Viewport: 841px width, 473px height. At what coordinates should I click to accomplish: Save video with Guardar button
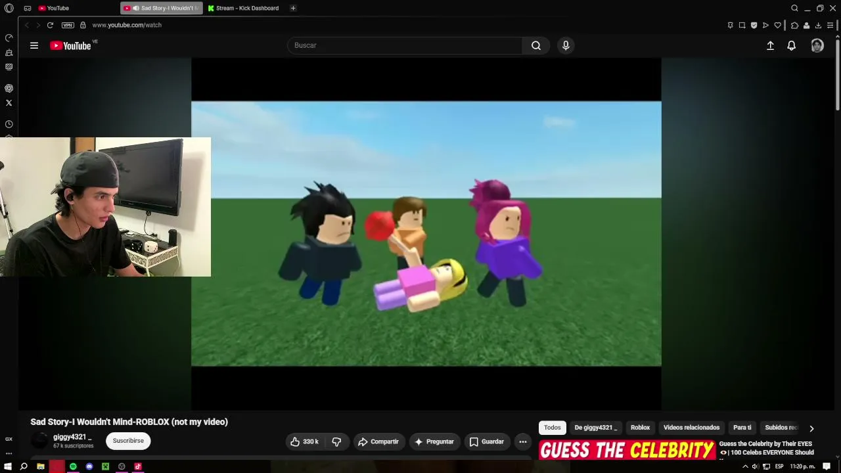487,441
